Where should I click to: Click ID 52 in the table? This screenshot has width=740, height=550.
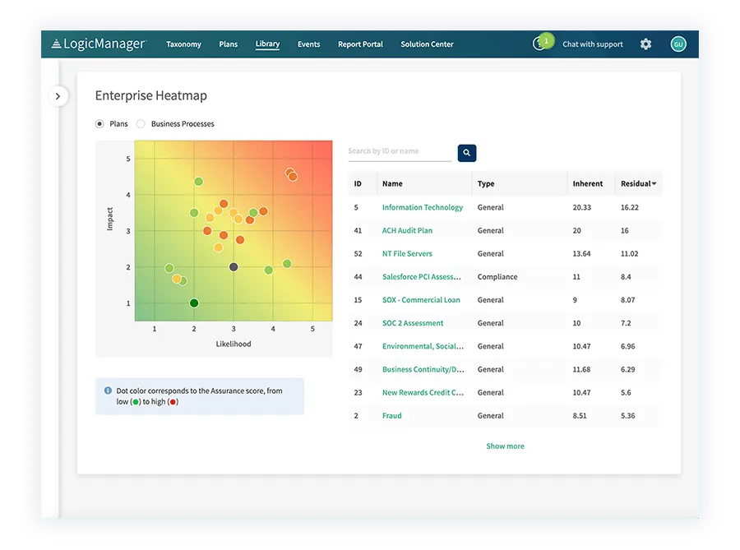[358, 253]
